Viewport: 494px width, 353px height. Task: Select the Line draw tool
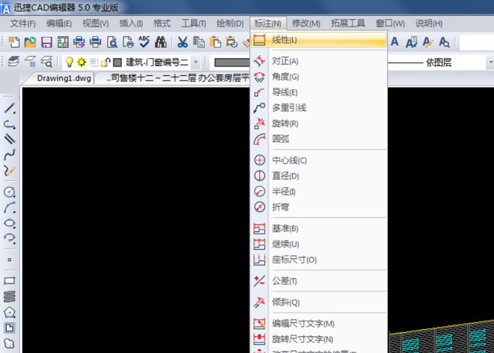tap(9, 108)
